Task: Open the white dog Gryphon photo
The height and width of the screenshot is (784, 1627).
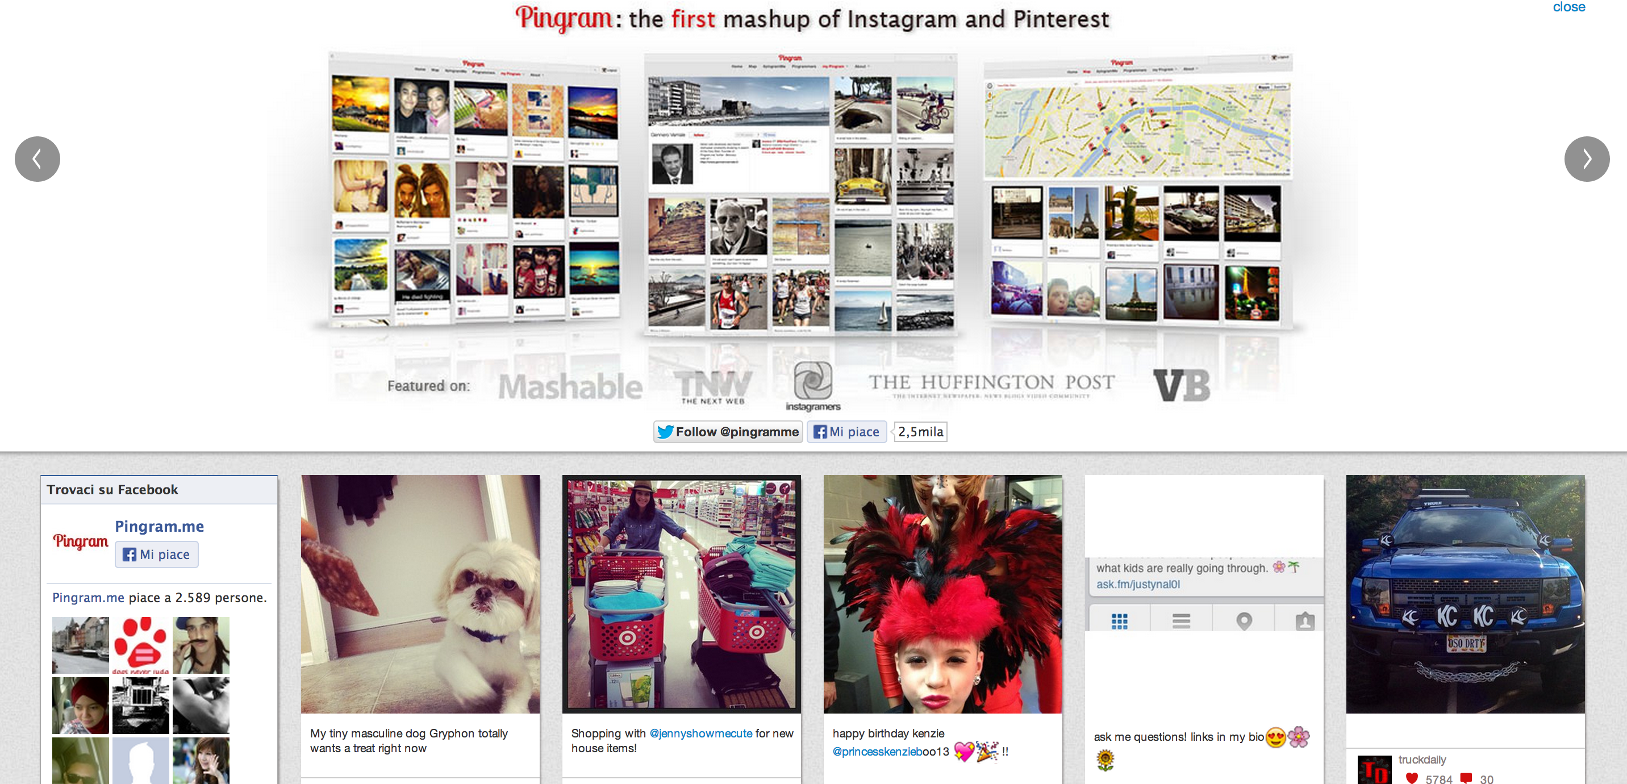Action: pos(420,594)
